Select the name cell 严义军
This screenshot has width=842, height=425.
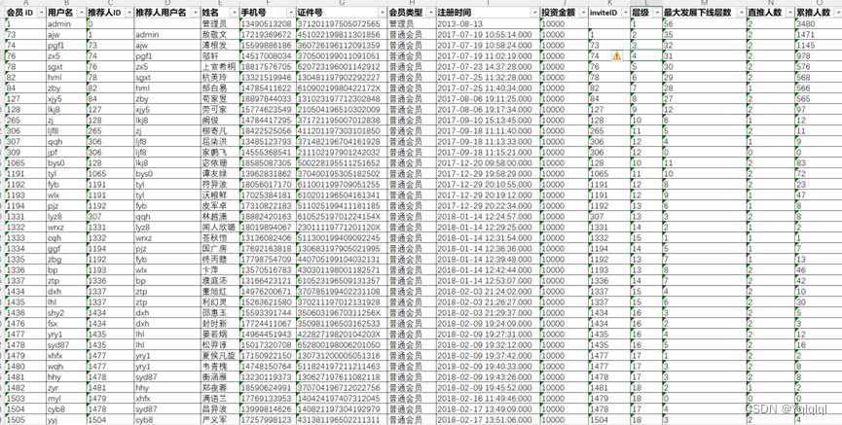220,420
